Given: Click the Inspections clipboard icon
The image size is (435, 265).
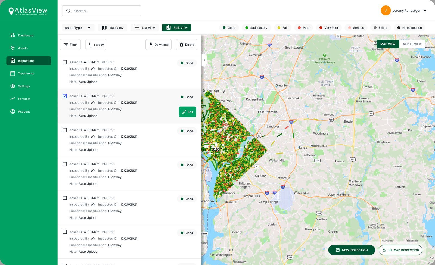Looking at the screenshot, I should coord(13,61).
